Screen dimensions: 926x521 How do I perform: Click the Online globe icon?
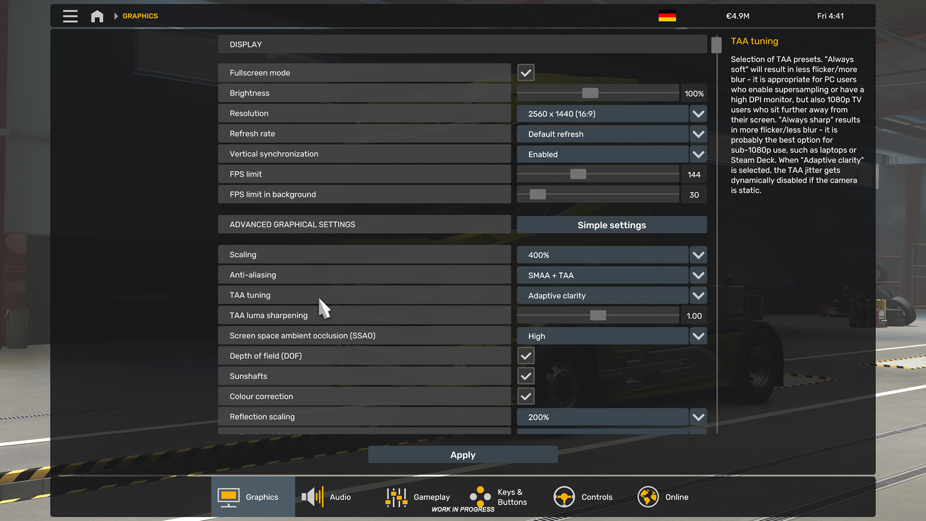(x=648, y=497)
